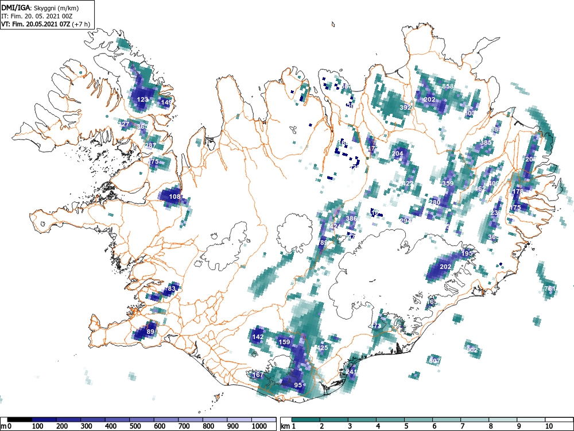The image size is (574, 431).
Task: Click the '8' label on the km legend
Action: pos(491,426)
